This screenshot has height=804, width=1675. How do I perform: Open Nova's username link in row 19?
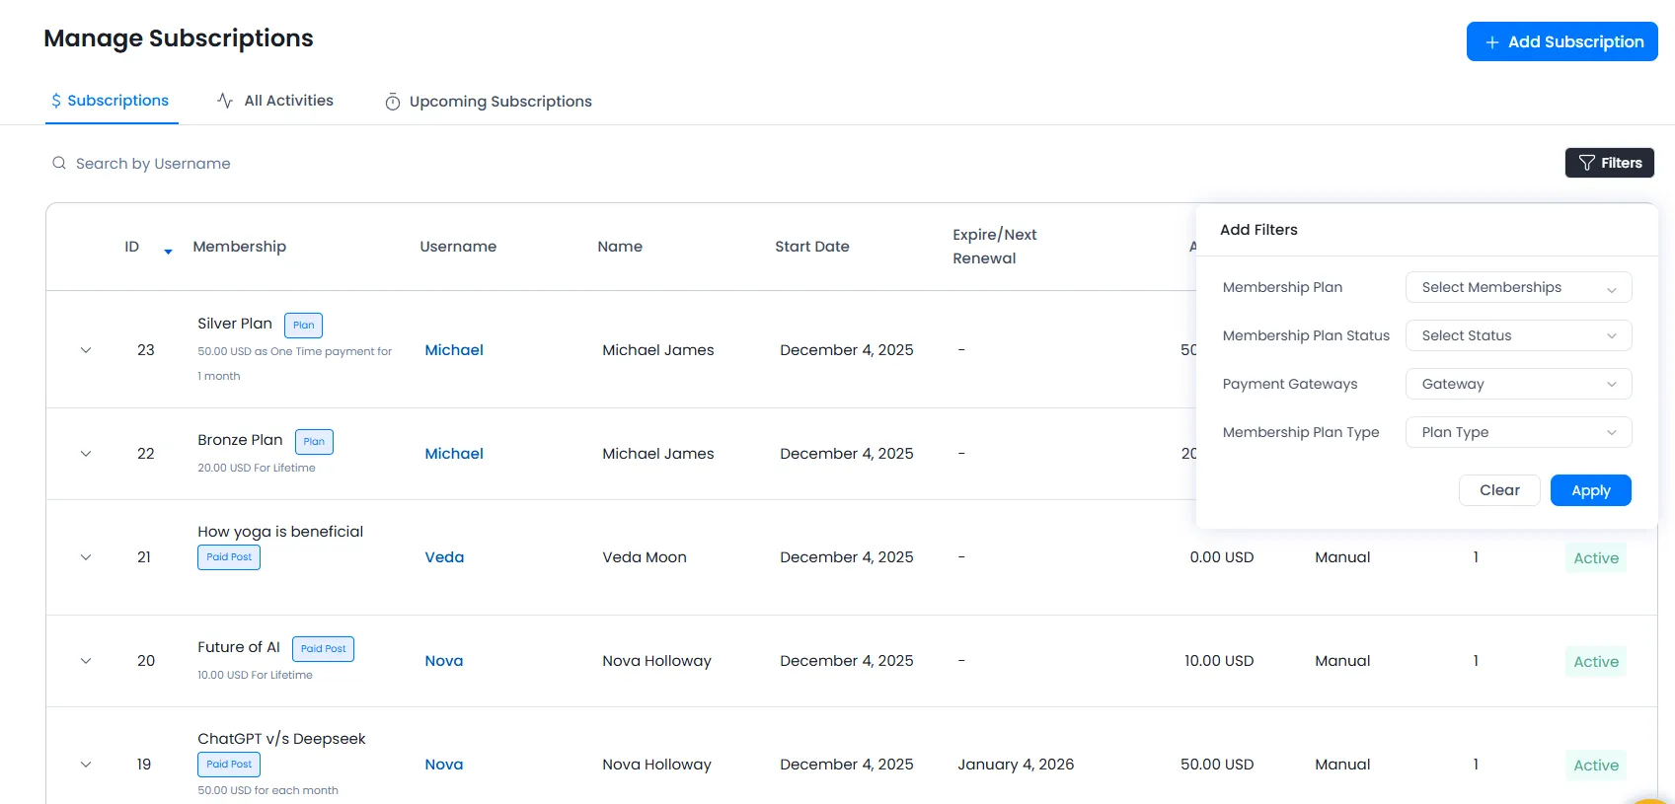pos(444,765)
